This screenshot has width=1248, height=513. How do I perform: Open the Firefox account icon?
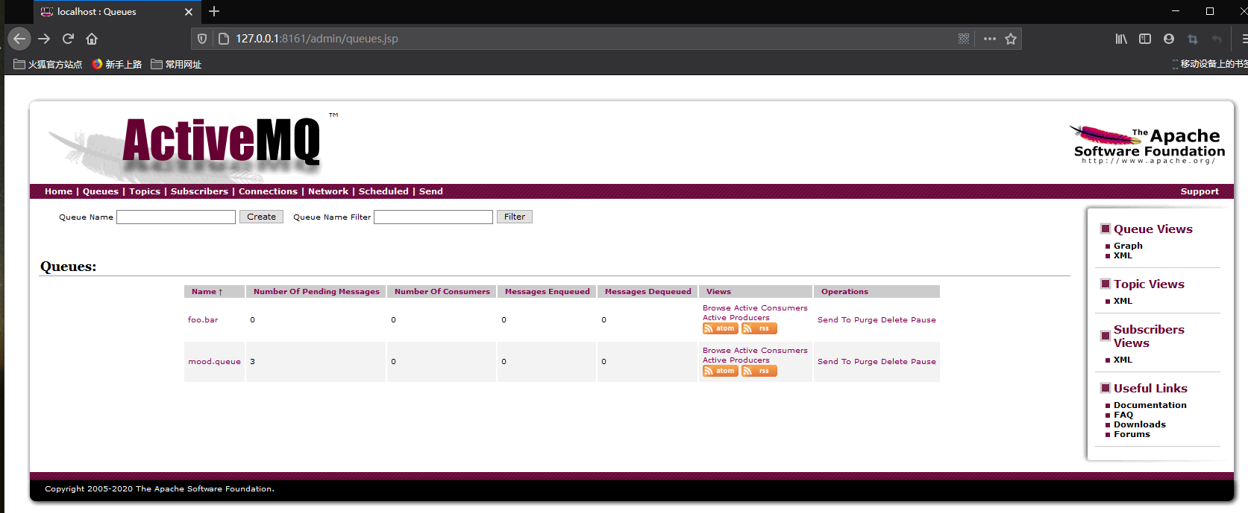[1169, 39]
